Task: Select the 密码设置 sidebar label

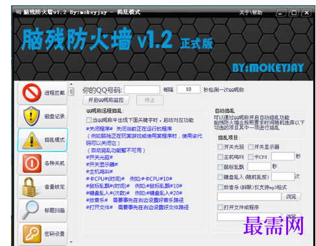Action: click(x=55, y=234)
